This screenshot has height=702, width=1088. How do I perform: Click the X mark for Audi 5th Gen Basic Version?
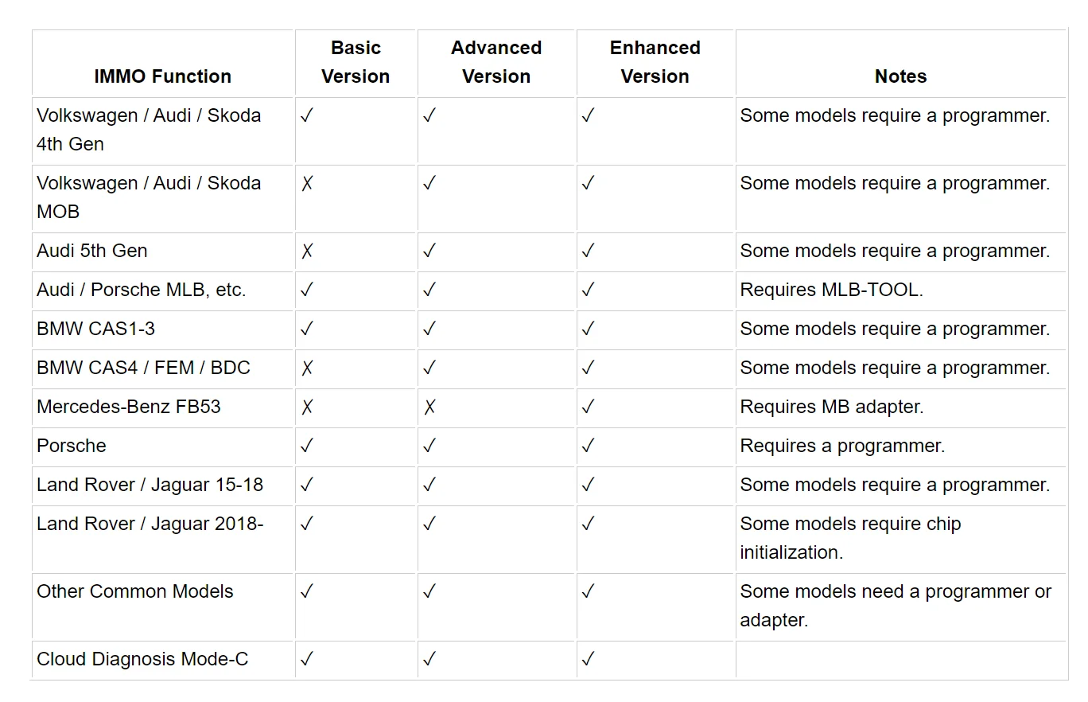[307, 251]
